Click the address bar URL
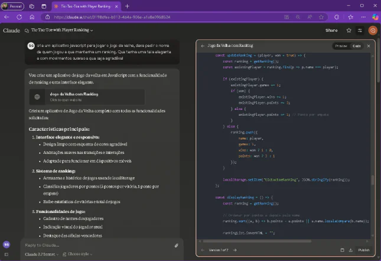381x261 pixels. click(112, 17)
